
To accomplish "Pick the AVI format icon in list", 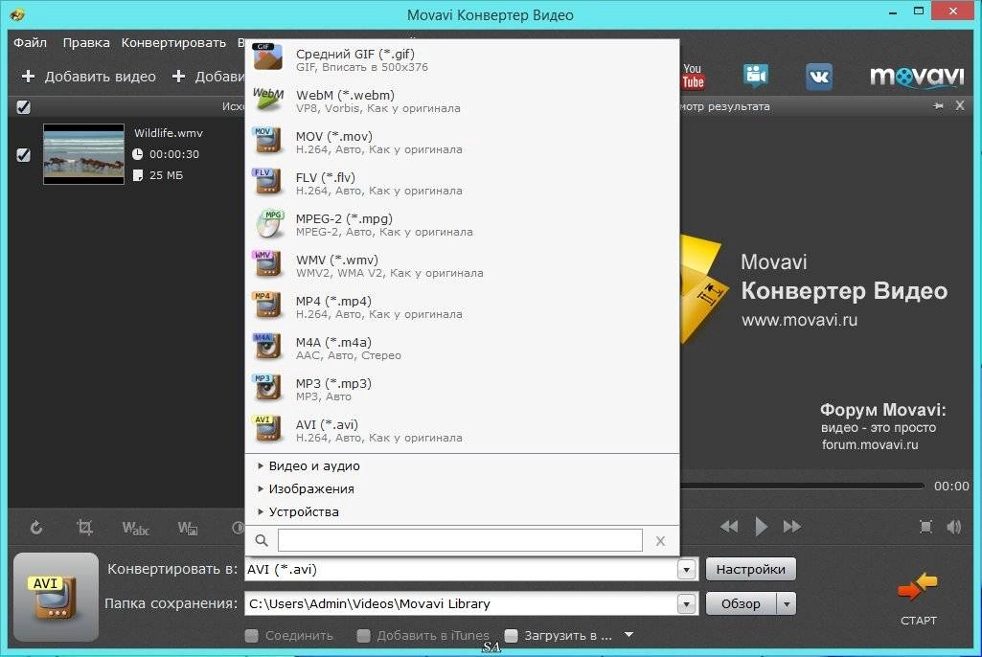I will (267, 429).
